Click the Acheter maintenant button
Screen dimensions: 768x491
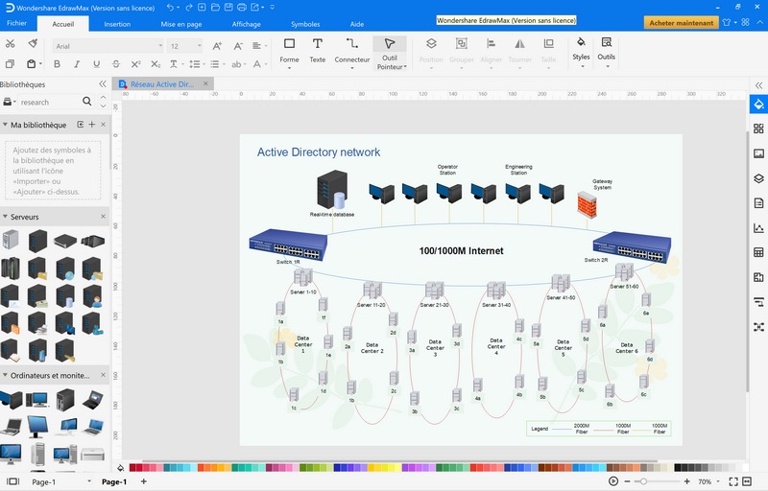(680, 22)
